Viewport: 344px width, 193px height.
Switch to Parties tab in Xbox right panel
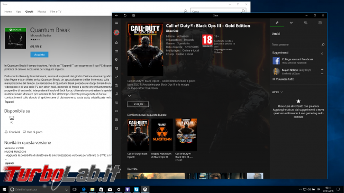tap(292, 23)
